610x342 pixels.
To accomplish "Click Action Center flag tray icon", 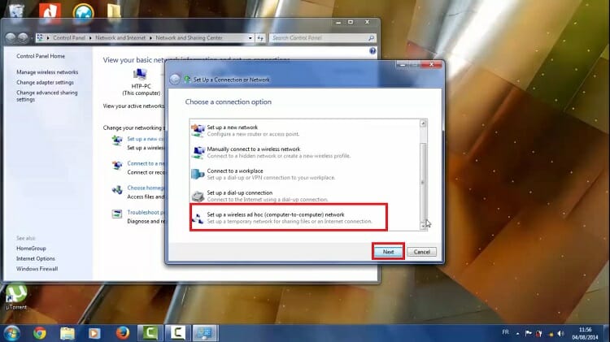I will tap(529, 333).
